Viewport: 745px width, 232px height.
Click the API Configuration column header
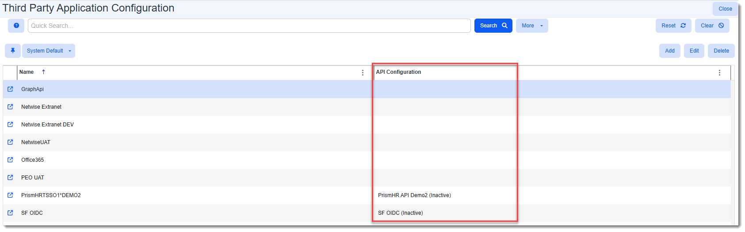[398, 72]
